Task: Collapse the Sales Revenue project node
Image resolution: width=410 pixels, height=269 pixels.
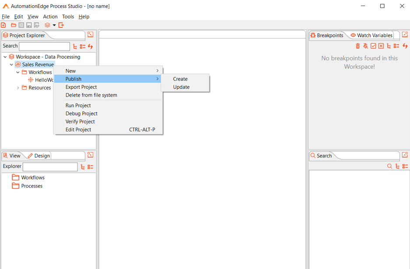Action: [x=11, y=64]
